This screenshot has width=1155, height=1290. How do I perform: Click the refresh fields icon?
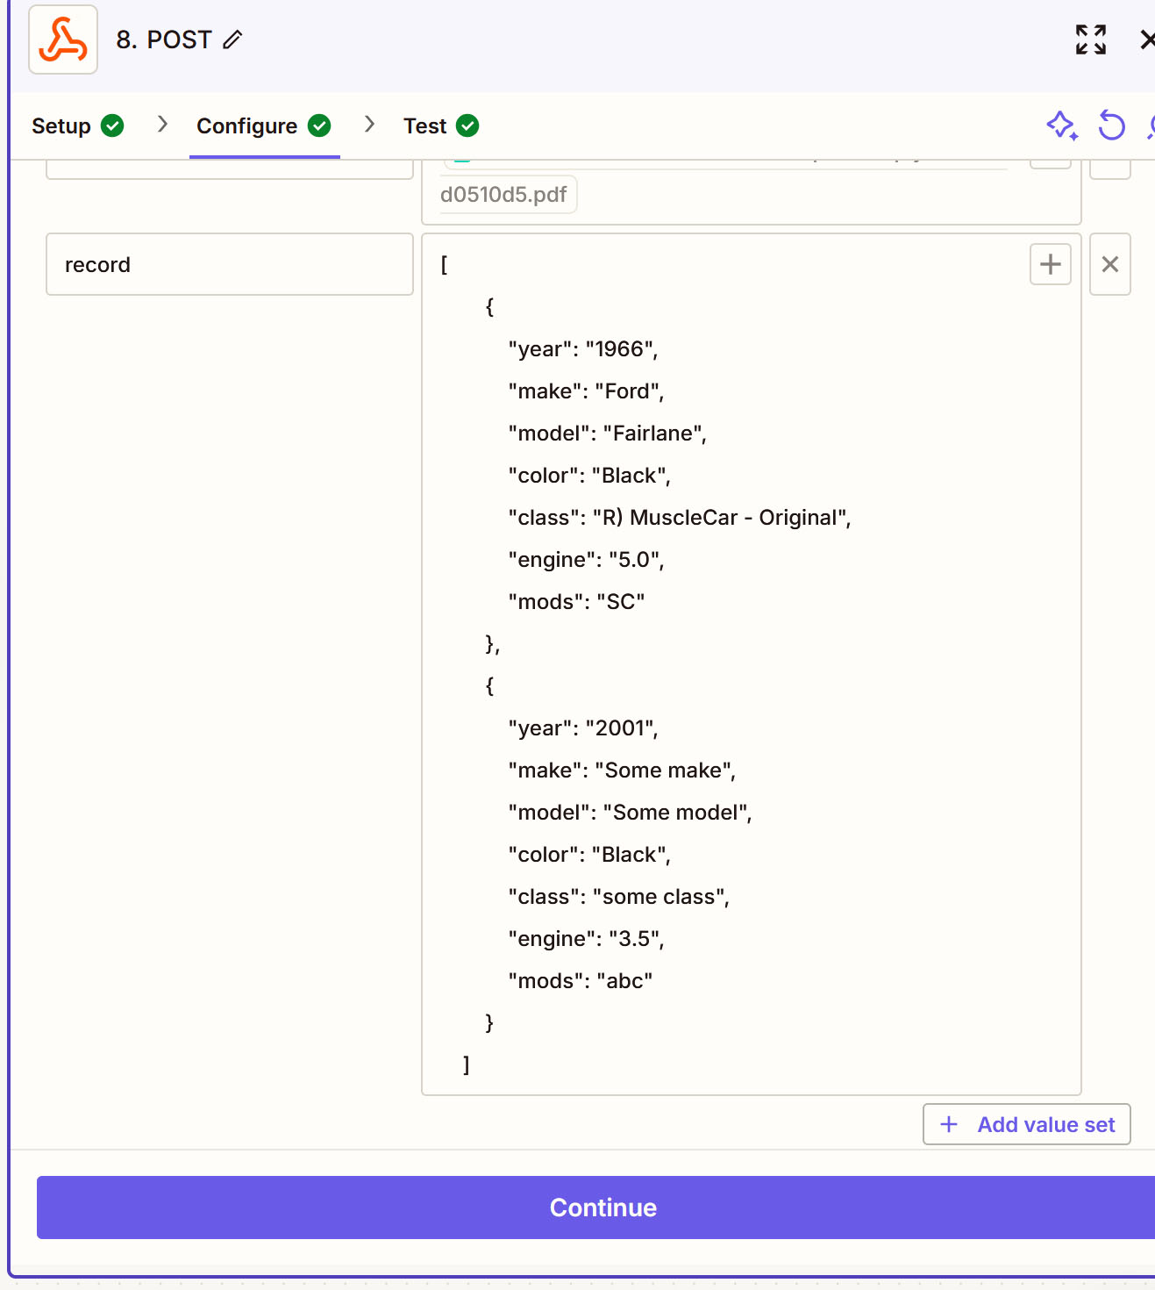1112,125
